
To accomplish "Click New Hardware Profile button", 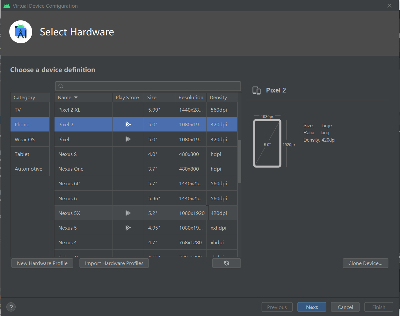I will 42,263.
